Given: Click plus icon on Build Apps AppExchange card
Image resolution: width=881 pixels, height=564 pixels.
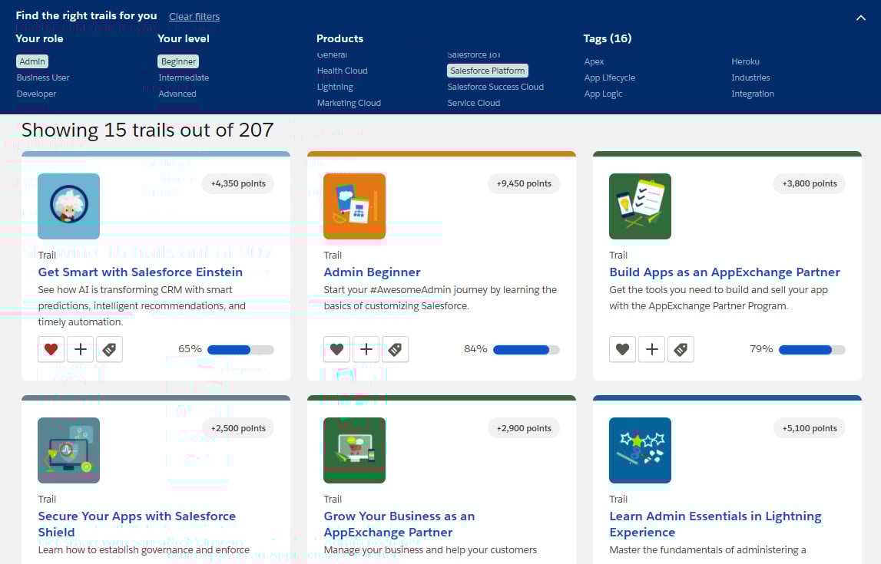Looking at the screenshot, I should click(652, 349).
